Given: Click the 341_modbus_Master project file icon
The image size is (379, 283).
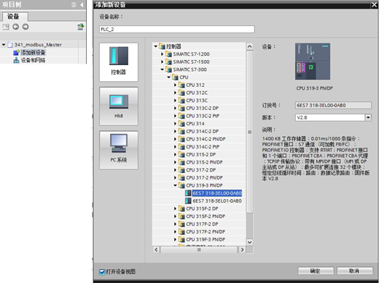Looking at the screenshot, I should pos(10,44).
